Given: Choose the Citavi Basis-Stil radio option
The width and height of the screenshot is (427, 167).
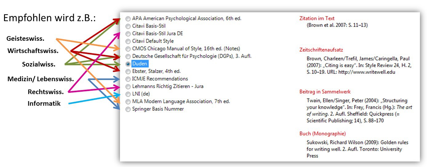Looking at the screenshot, I should point(128,26).
